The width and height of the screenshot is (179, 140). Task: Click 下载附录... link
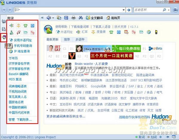pos(24,120)
